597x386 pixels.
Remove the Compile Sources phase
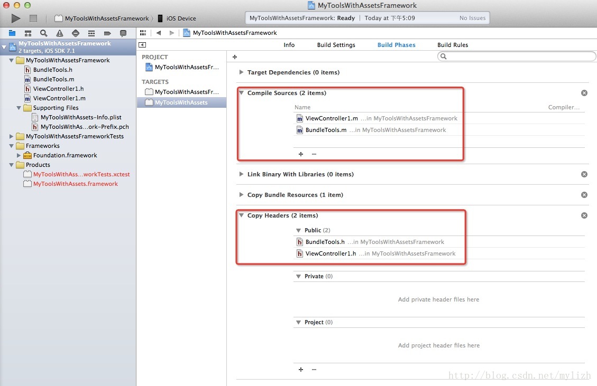584,93
